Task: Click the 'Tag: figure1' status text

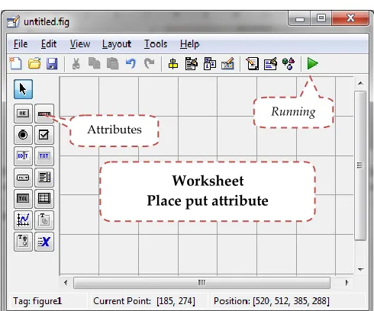Action: (37, 301)
